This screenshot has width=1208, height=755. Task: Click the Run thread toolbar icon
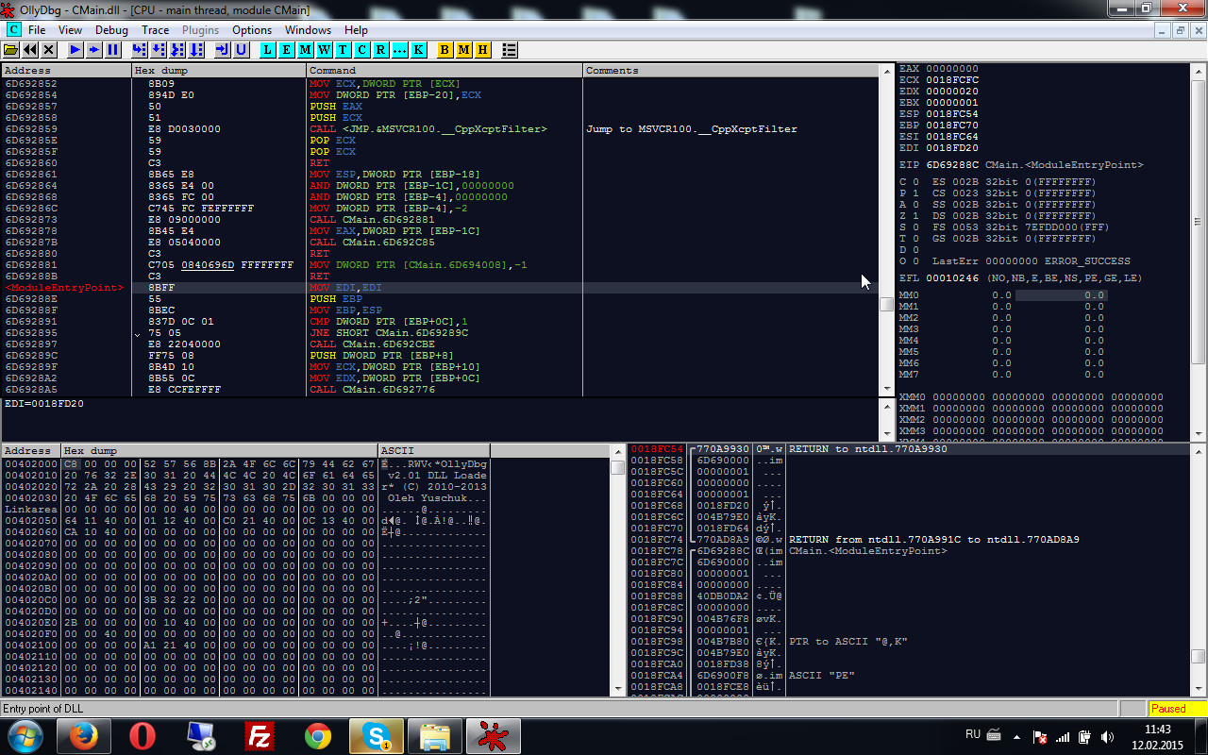click(94, 49)
